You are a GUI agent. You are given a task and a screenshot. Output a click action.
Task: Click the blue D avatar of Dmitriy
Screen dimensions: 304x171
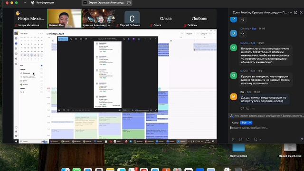click(x=234, y=33)
